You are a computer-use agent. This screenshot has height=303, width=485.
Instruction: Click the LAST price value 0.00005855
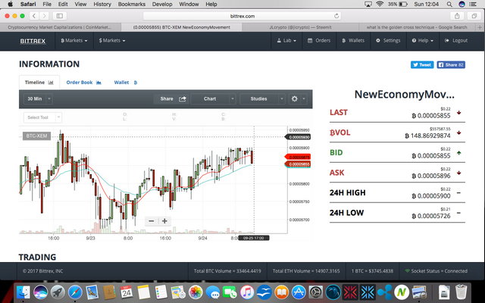coord(431,116)
